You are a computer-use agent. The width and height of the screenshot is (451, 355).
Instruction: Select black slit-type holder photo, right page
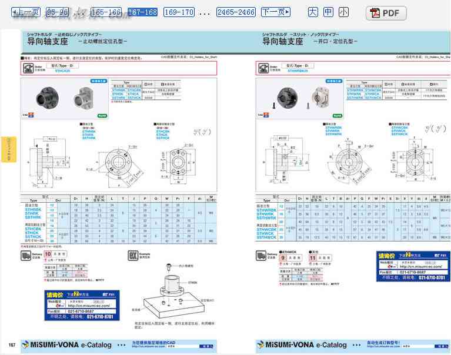[287, 98]
